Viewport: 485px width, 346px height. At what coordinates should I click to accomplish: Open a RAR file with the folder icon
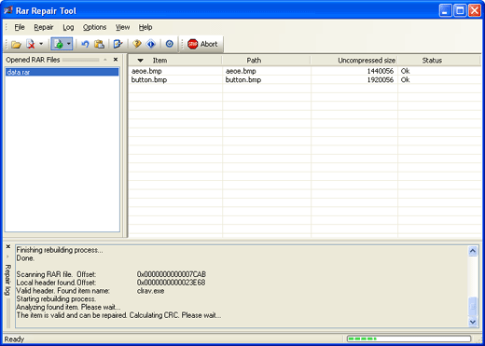pos(16,44)
